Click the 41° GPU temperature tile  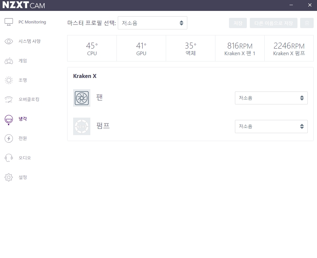141,48
